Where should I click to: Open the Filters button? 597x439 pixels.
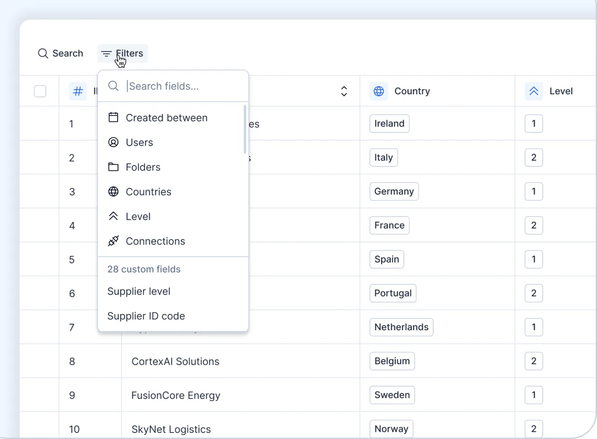122,54
